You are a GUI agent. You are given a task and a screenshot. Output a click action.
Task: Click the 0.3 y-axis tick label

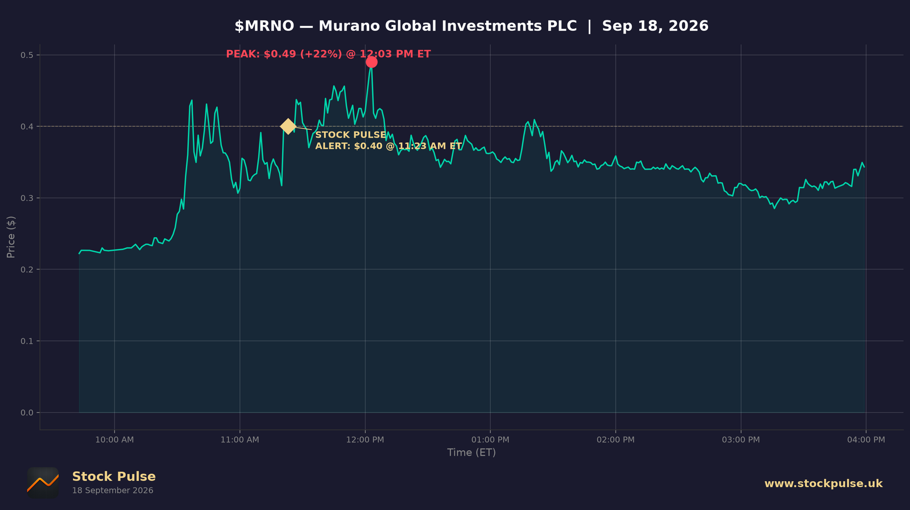[x=27, y=198]
